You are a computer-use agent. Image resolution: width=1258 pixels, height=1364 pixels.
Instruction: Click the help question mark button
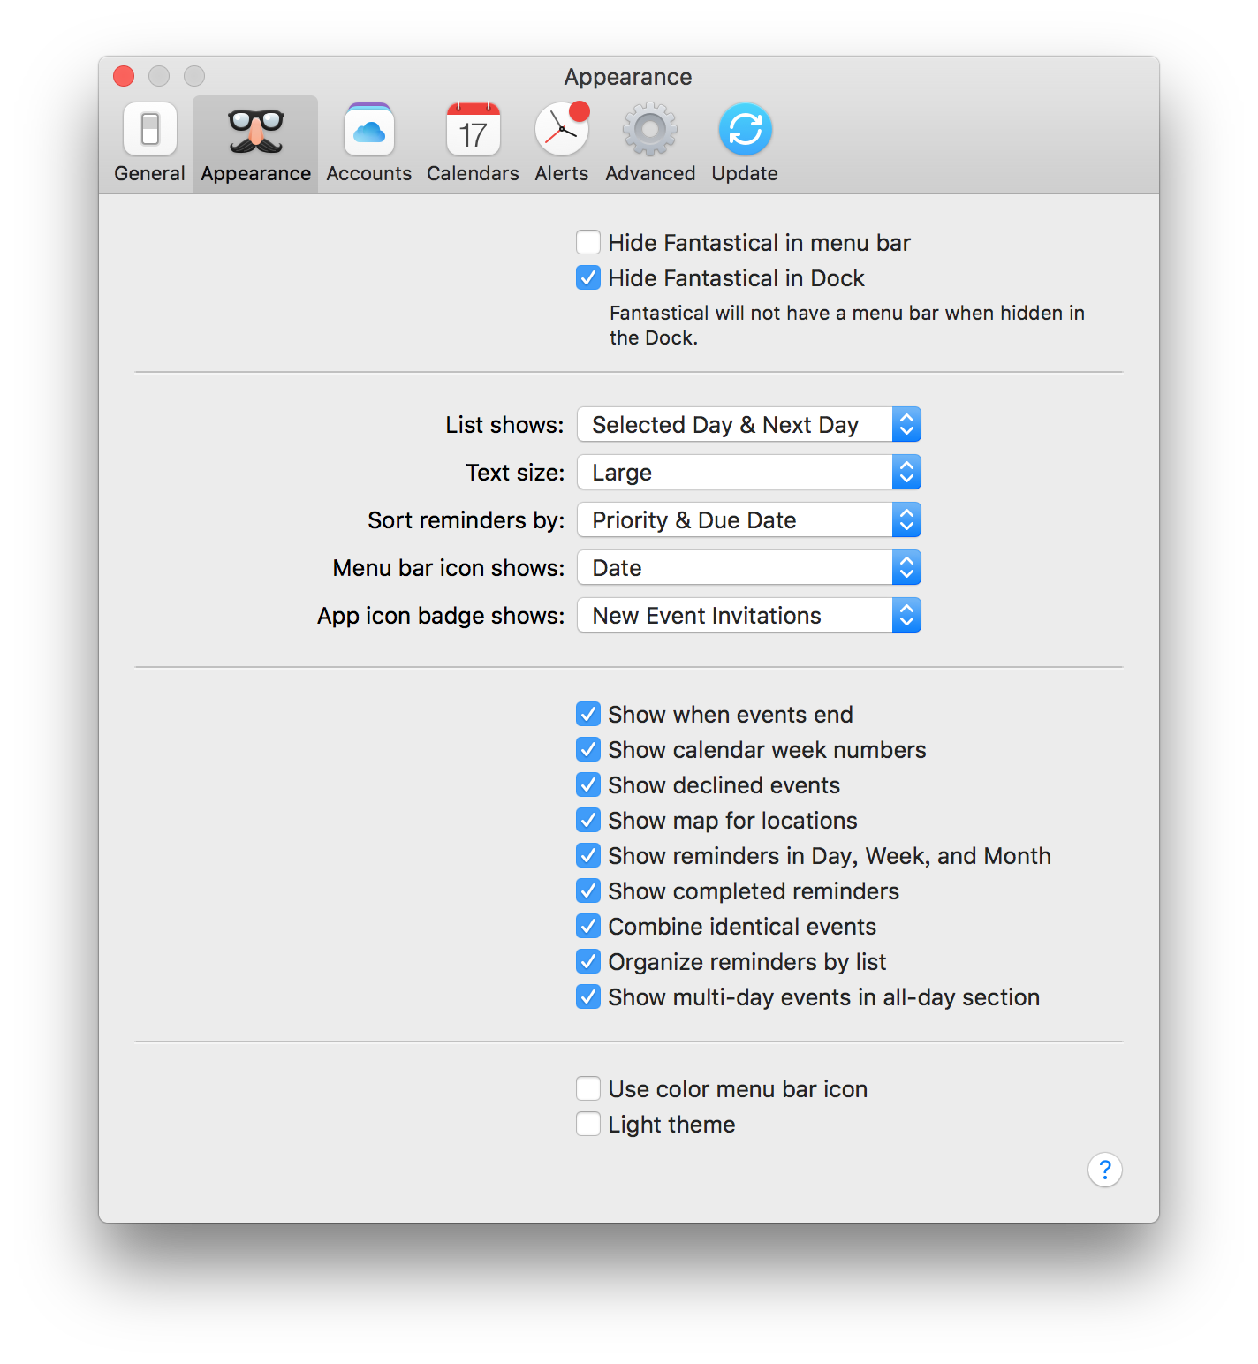1104,1170
